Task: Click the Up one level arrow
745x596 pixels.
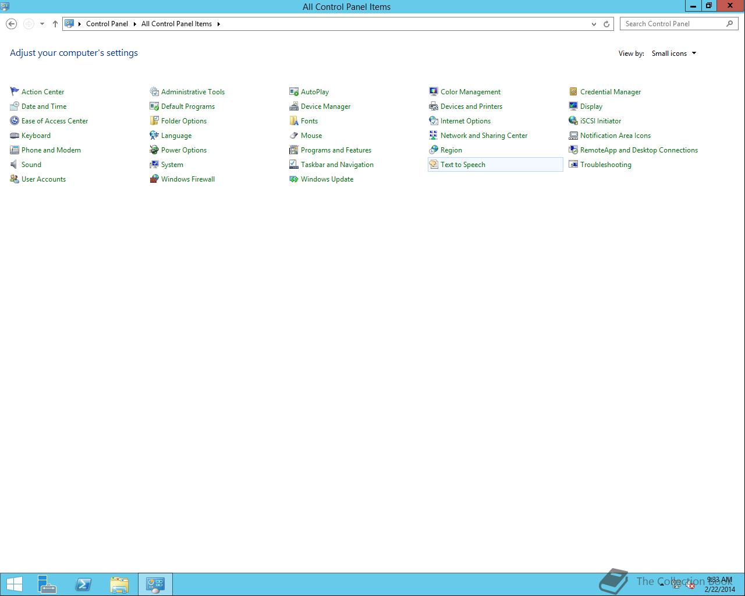Action: point(55,24)
